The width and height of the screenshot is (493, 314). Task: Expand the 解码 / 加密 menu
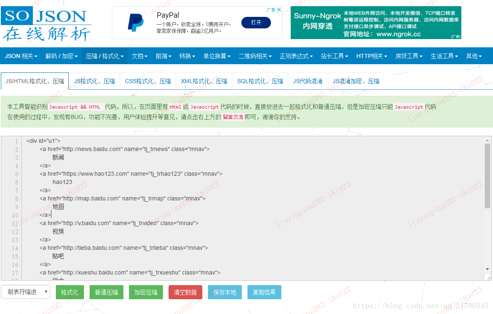61,56
